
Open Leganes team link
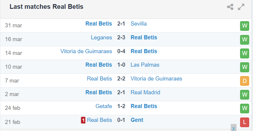(101, 37)
